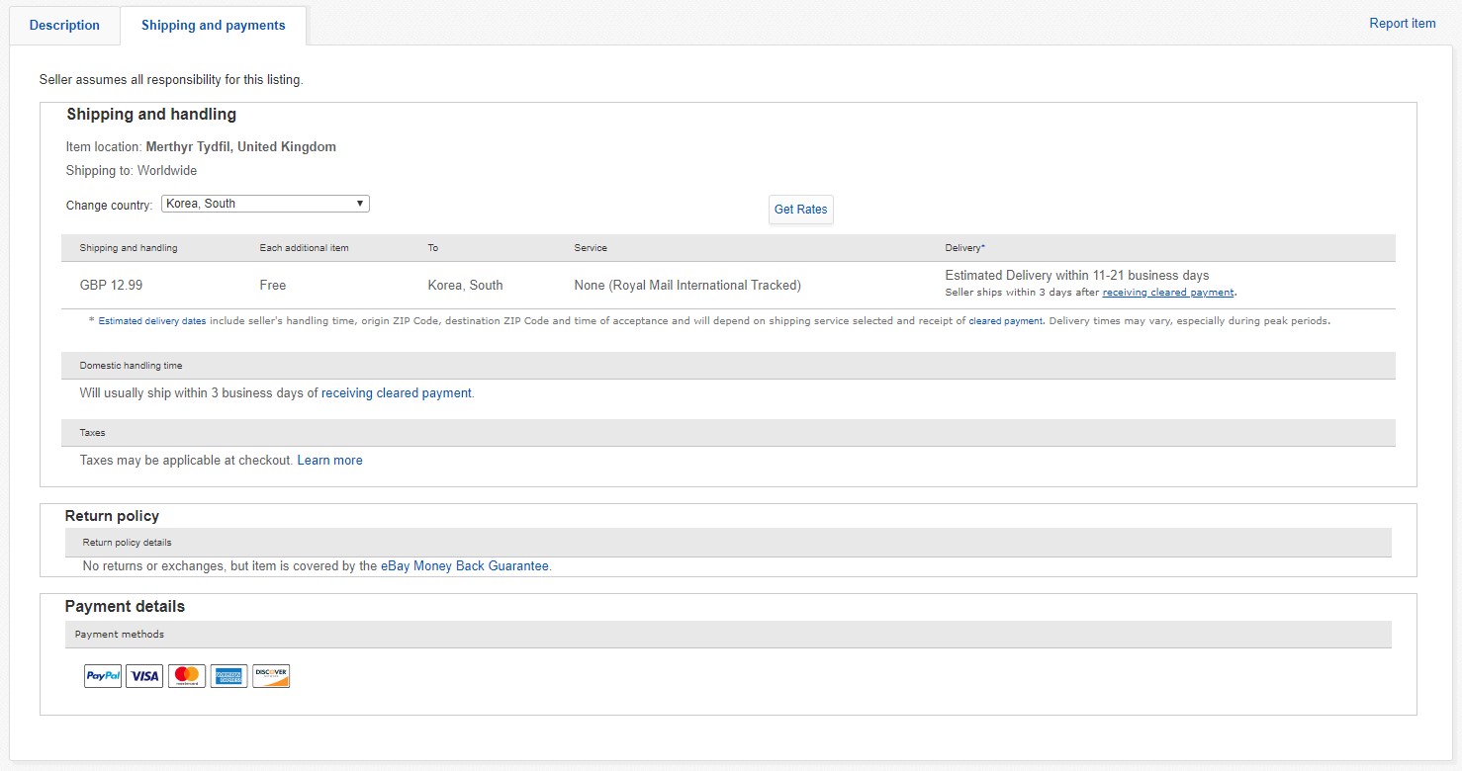Open the Report item link
Screen dimensions: 1462x771
[x=1403, y=24]
